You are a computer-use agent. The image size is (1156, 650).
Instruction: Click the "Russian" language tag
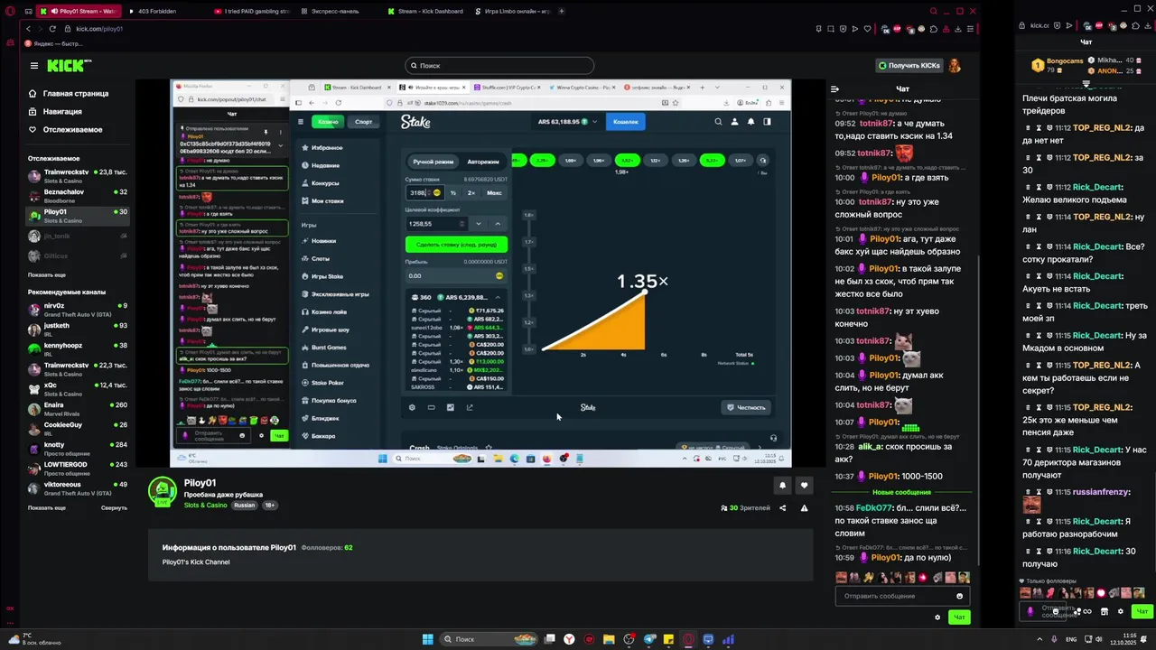(x=244, y=506)
